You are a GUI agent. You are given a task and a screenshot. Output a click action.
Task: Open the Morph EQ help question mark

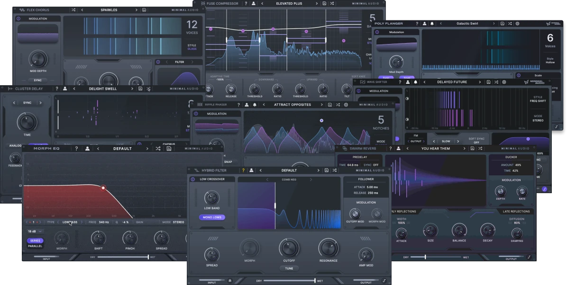click(x=76, y=149)
